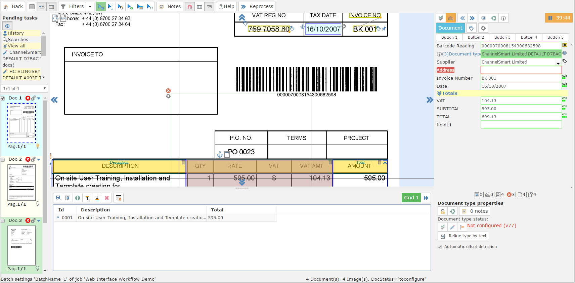Viewport: 575px width, 283px height.
Task: Delete grid row with pink X icon
Action: pos(107,198)
